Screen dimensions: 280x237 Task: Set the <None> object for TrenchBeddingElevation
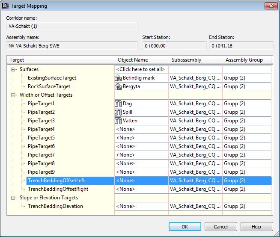coord(141,206)
